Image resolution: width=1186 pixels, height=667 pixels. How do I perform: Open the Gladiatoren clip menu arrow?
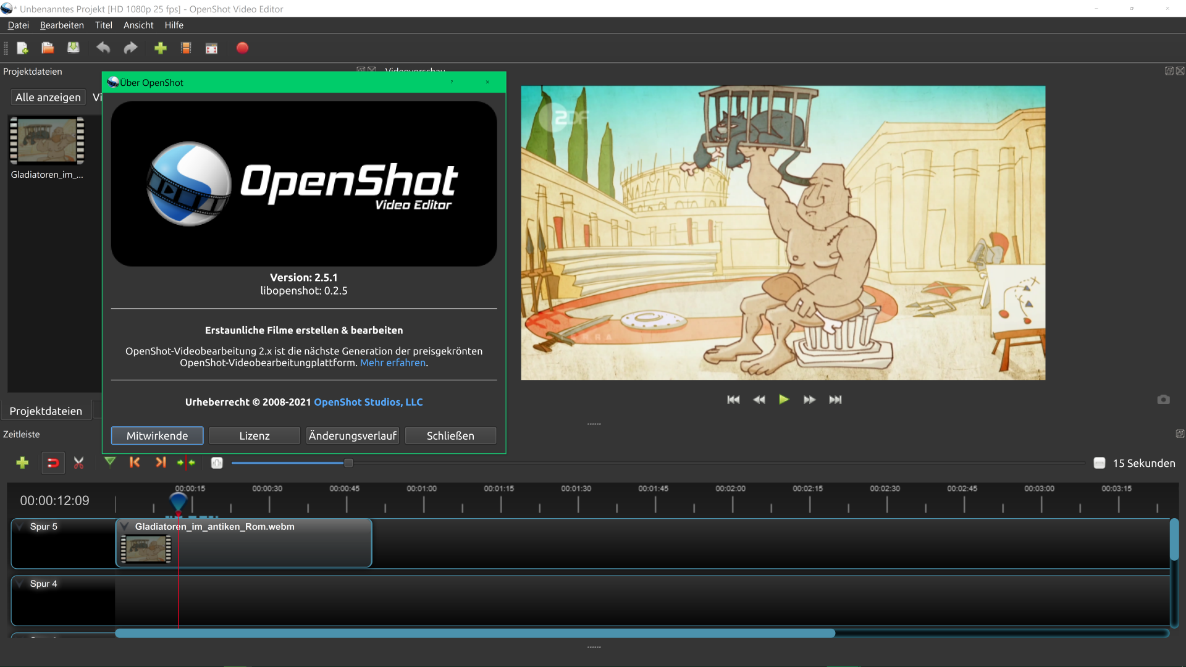[125, 527]
